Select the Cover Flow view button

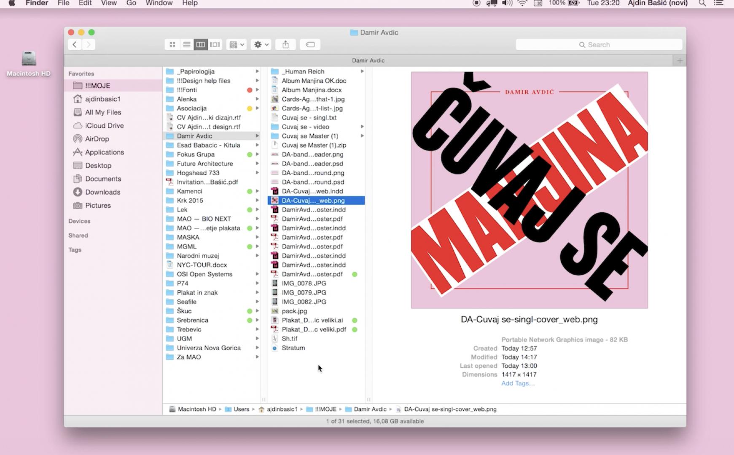point(215,45)
